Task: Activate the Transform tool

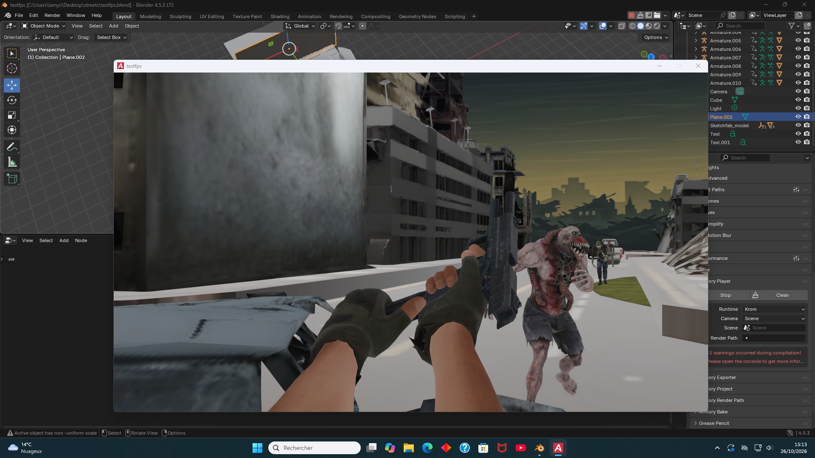Action: (x=12, y=130)
